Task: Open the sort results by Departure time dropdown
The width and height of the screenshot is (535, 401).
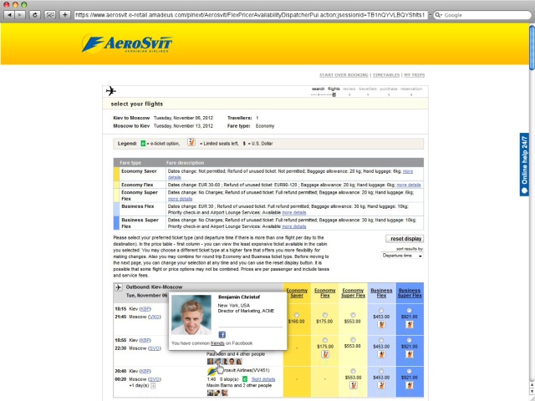Action: (402, 256)
